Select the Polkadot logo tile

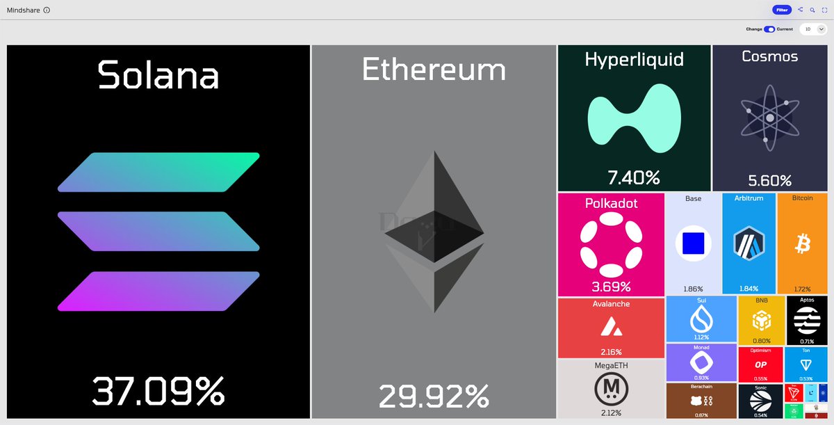tap(611, 245)
